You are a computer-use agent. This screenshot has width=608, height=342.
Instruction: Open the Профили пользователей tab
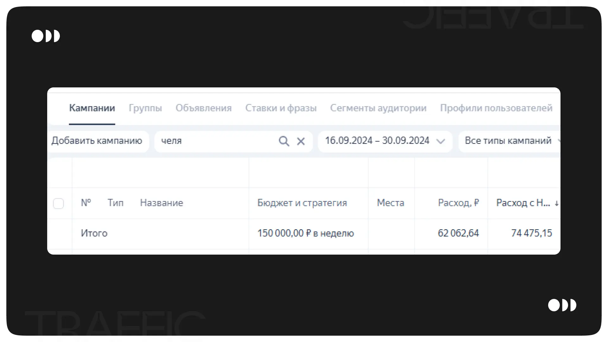click(x=496, y=108)
